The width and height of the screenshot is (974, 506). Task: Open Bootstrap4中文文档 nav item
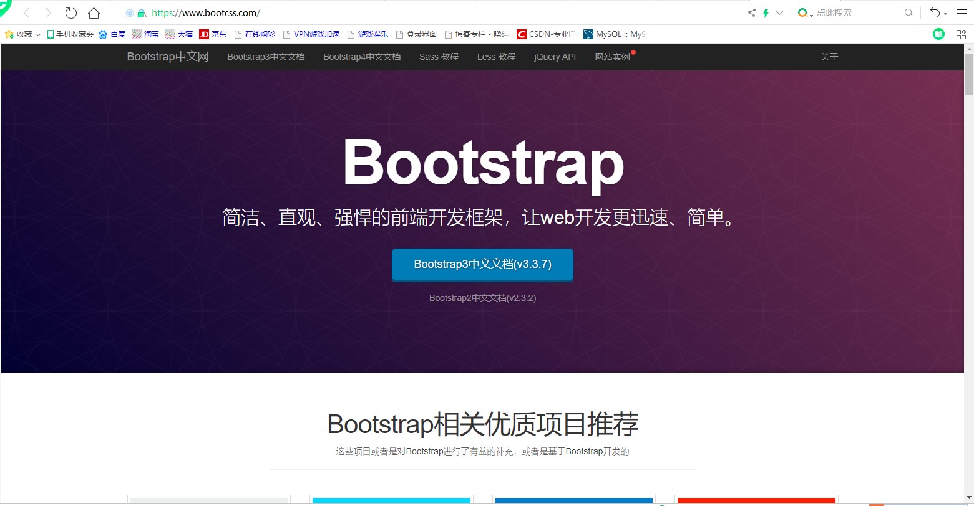pyautogui.click(x=362, y=57)
